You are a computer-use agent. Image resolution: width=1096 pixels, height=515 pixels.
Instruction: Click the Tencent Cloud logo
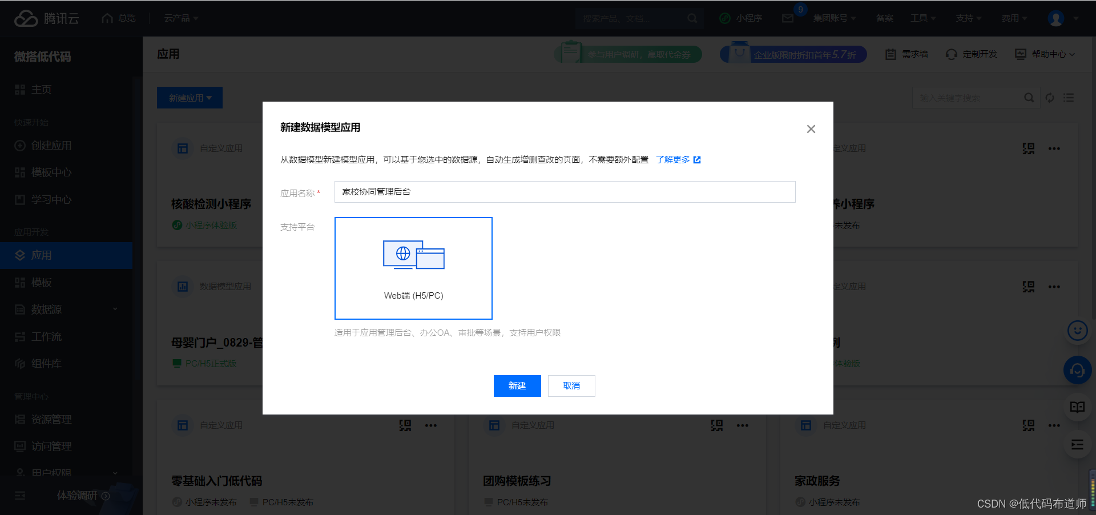[x=47, y=18]
